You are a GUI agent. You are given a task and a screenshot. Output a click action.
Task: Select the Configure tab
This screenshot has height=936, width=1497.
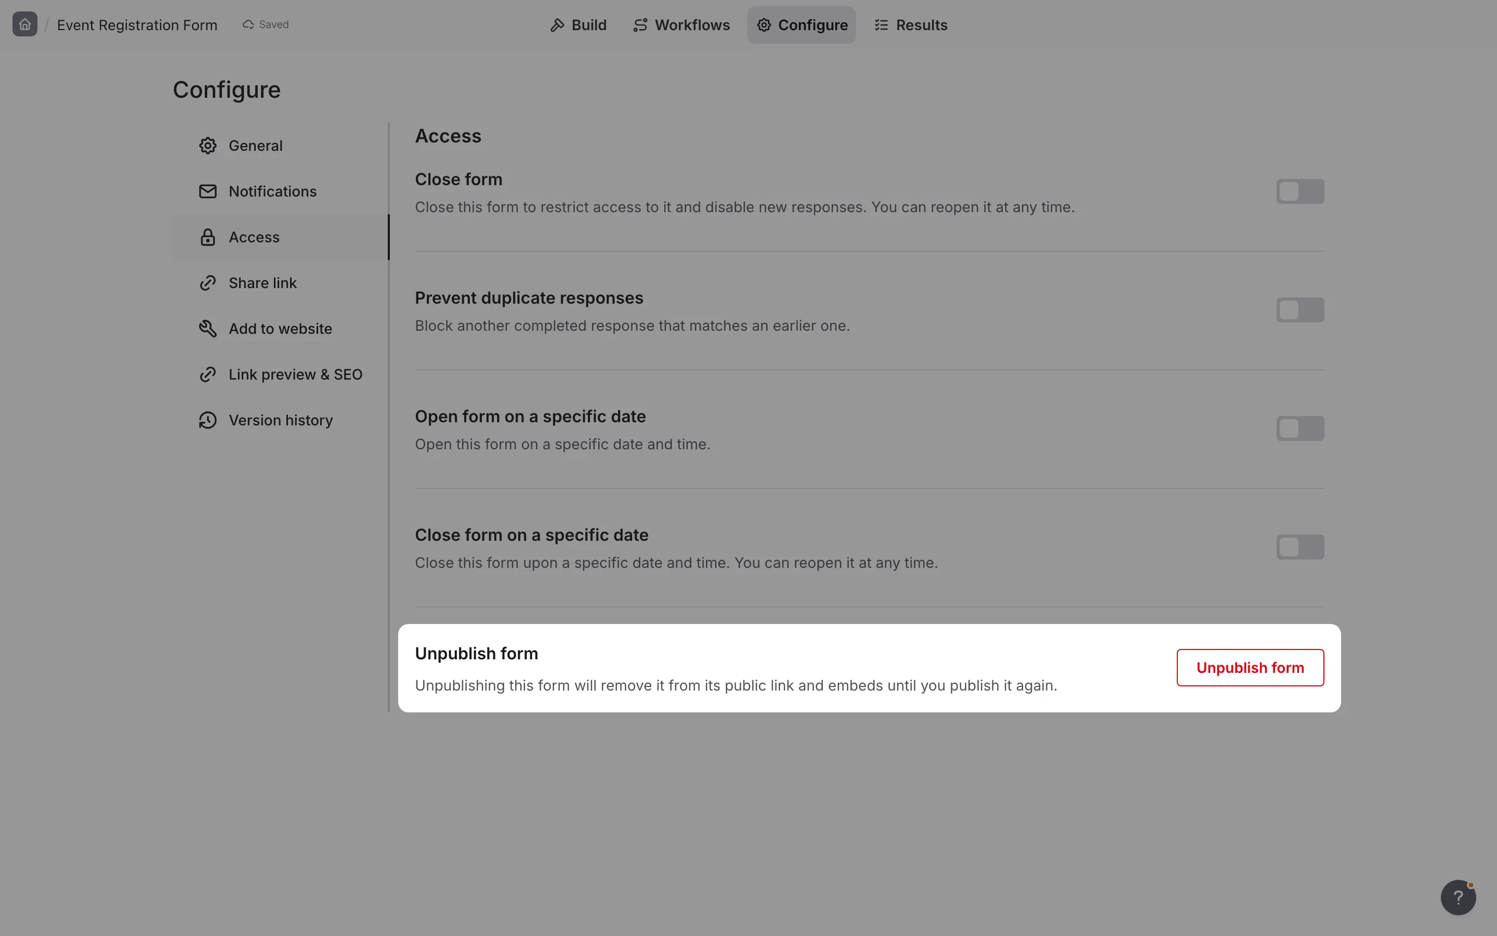tap(801, 25)
